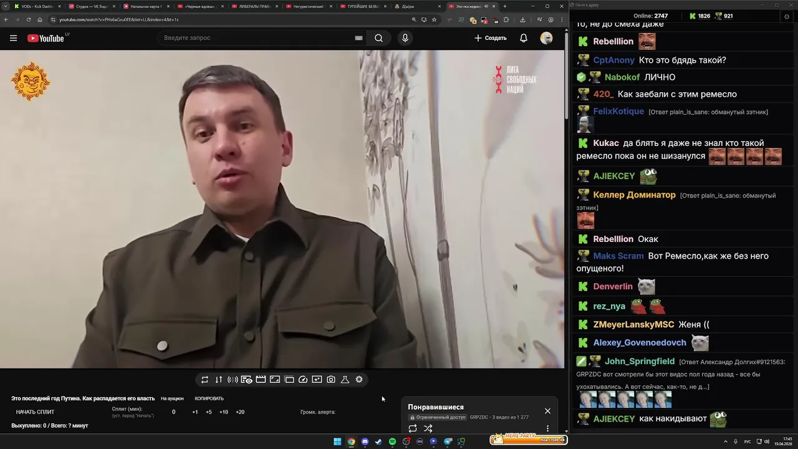The height and width of the screenshot is (449, 798).
Task: Click the YouTube search magnifier button
Action: [378, 38]
